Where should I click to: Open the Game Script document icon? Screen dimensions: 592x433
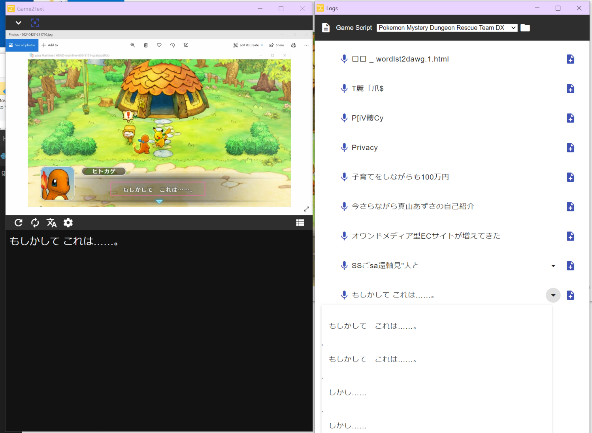point(326,28)
